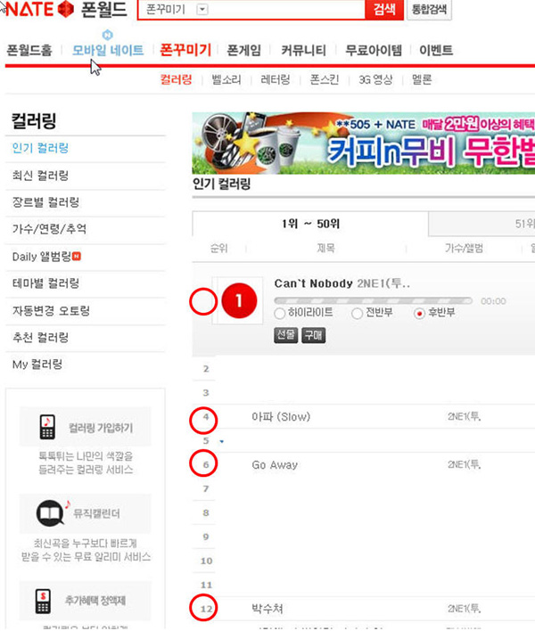Screen dimensions: 535x631
Task: Open the 폰꾸미기 search category dropdown
Action: pos(202,10)
